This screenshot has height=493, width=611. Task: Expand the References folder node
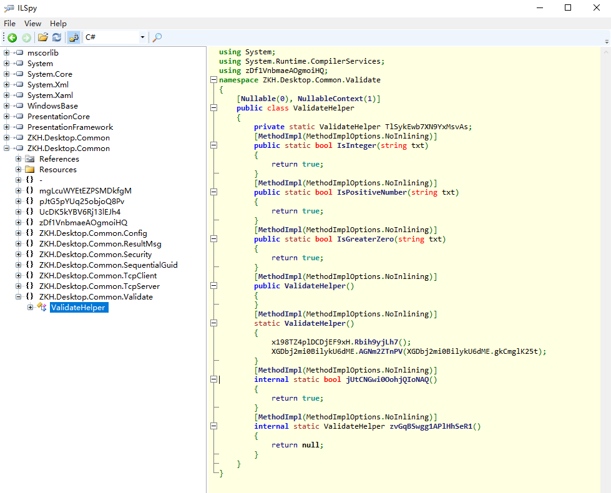tap(18, 159)
